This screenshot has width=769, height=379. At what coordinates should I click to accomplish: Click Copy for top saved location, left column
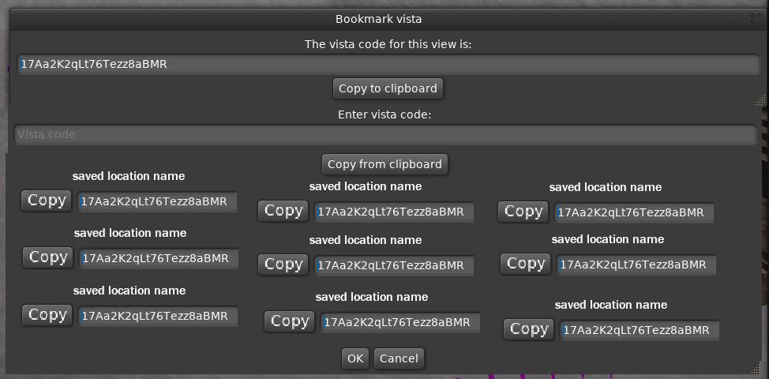click(x=47, y=201)
